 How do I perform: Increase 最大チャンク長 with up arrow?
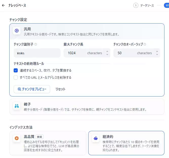(107, 52)
